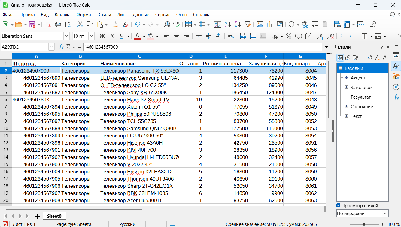The height and width of the screenshot is (227, 401).
Task: Add a new sheet with plus button
Action: point(37,216)
